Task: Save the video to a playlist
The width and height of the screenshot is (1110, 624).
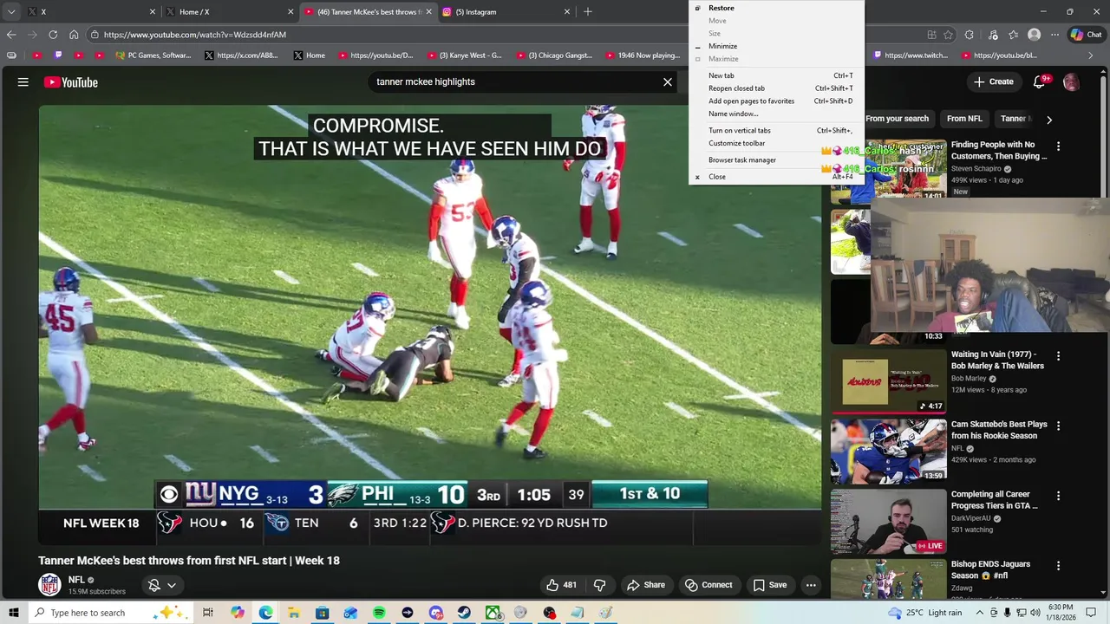Action: [x=769, y=585]
